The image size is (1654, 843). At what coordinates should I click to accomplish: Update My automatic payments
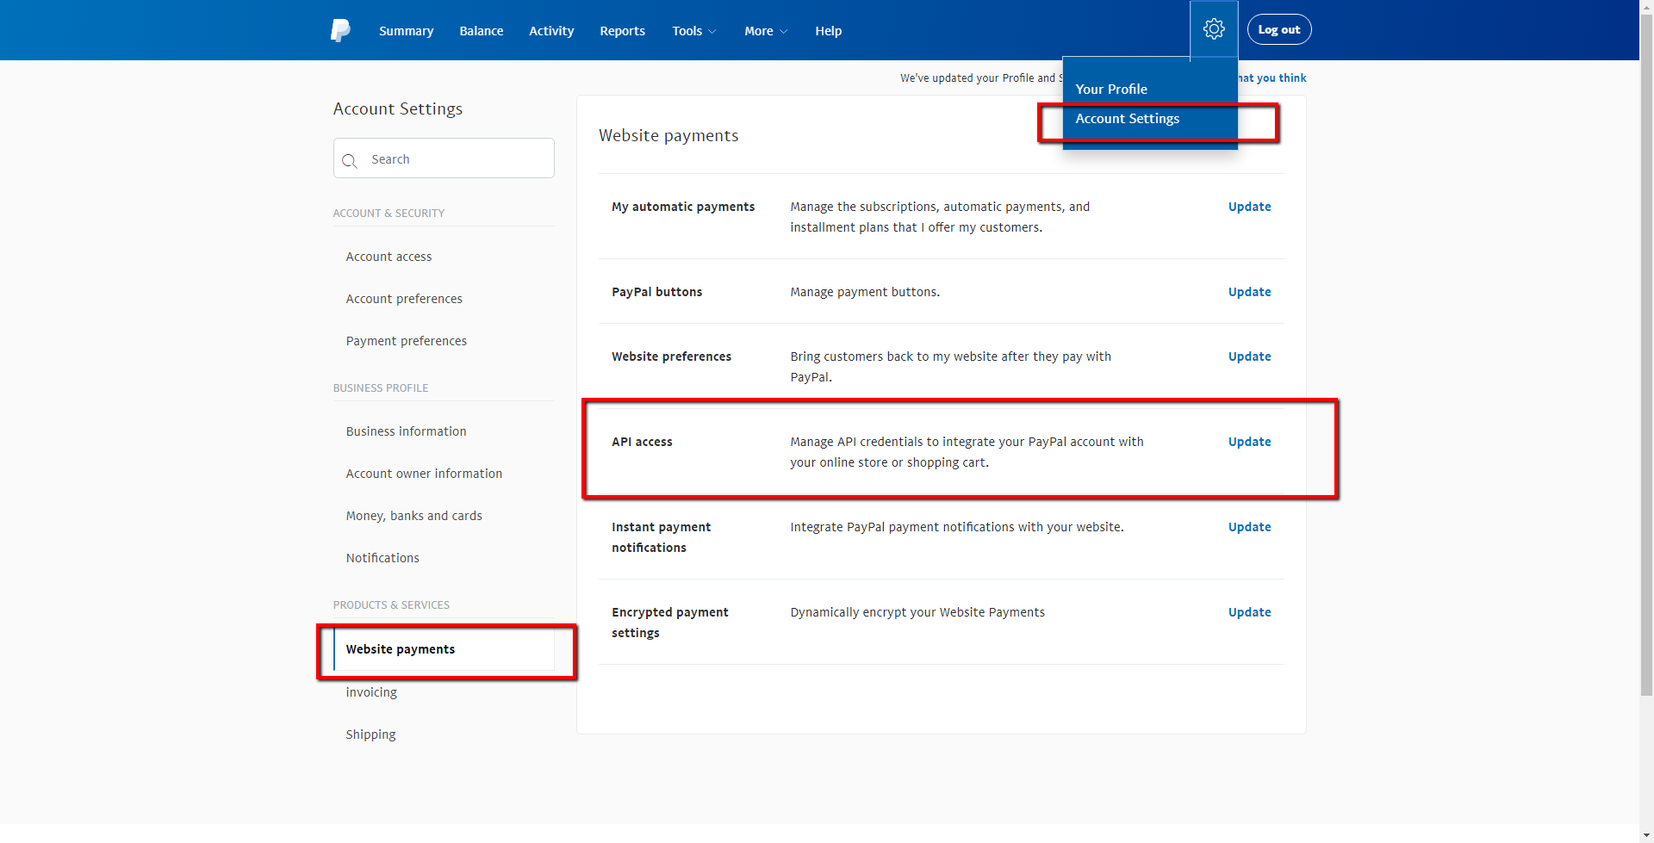[x=1249, y=207]
